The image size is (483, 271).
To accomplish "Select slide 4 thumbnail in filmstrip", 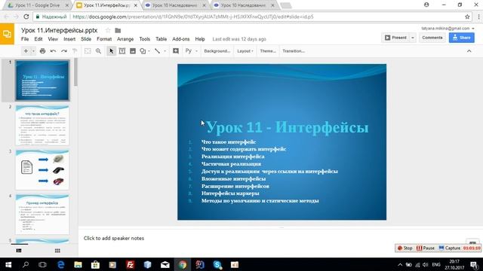I will click(x=42, y=214).
